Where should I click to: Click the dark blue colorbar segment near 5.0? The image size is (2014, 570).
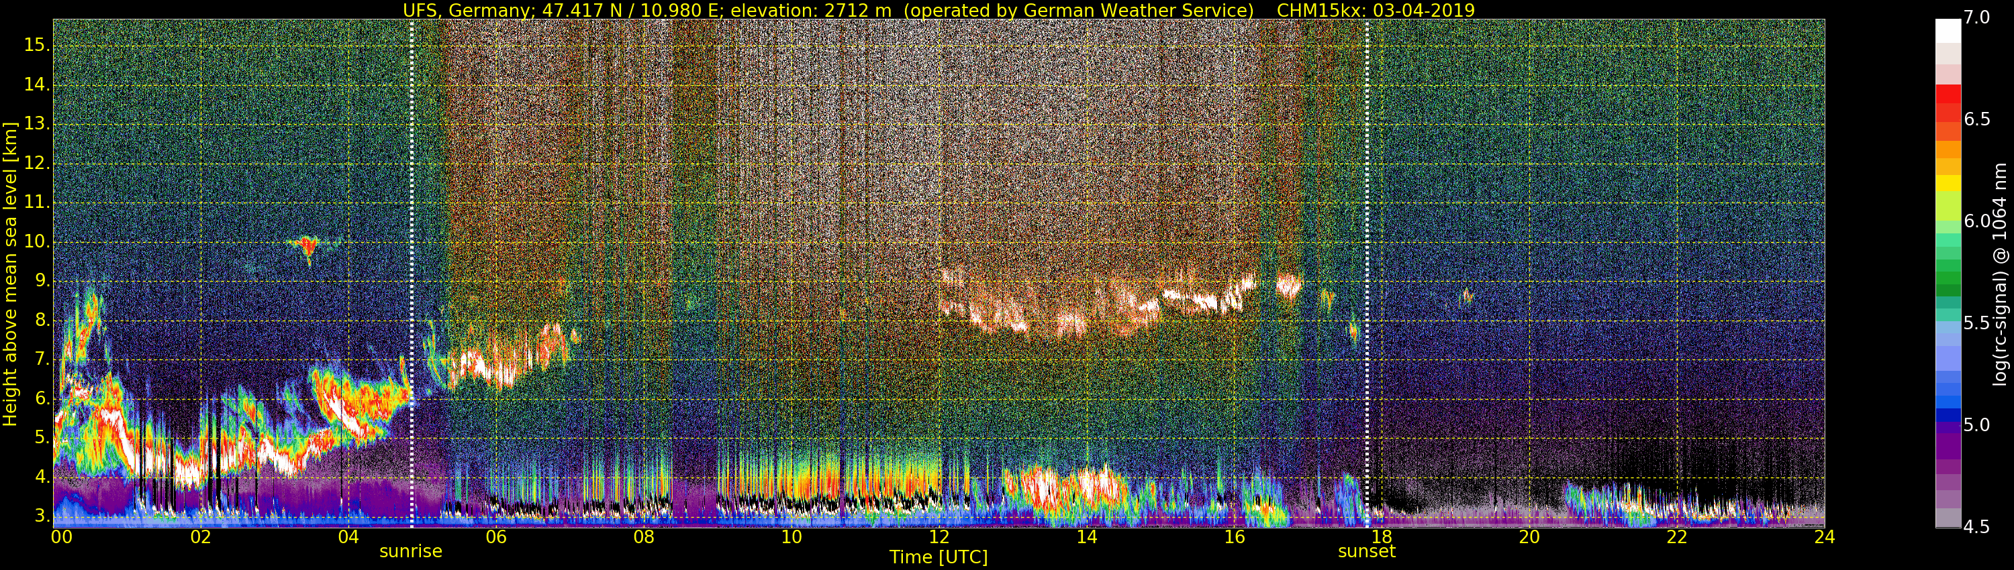[x=1948, y=415]
